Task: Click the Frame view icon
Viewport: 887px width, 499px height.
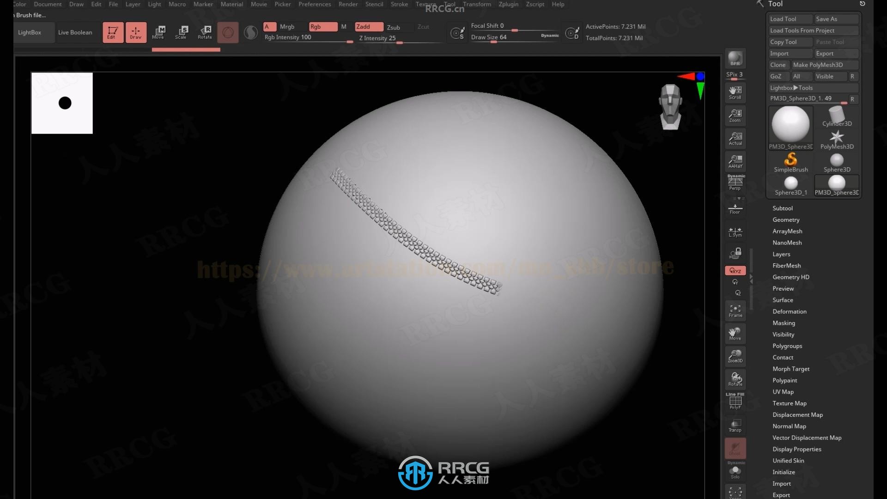Action: 735,311
